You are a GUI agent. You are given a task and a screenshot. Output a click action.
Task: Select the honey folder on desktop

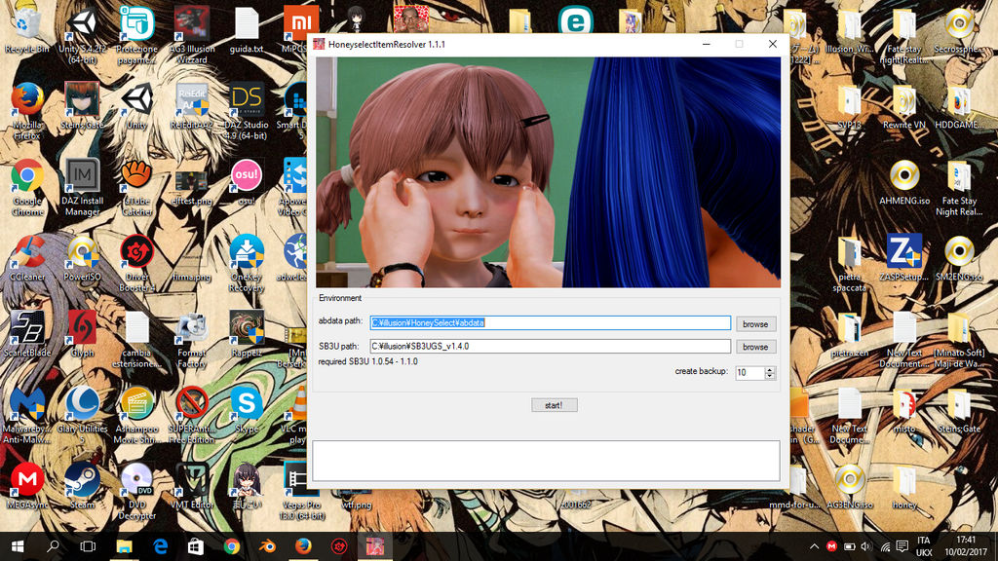pos(904,487)
